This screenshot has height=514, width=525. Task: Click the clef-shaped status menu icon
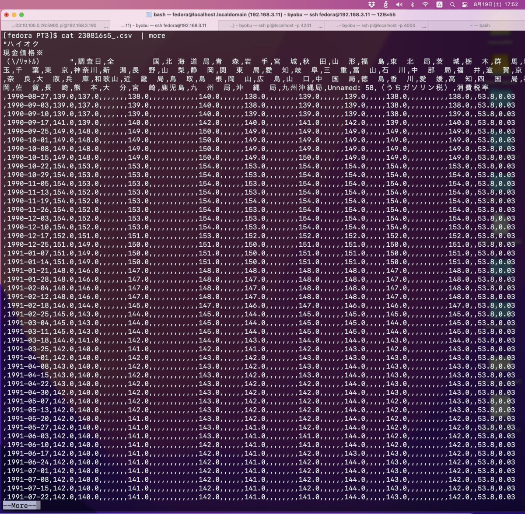(385, 4)
